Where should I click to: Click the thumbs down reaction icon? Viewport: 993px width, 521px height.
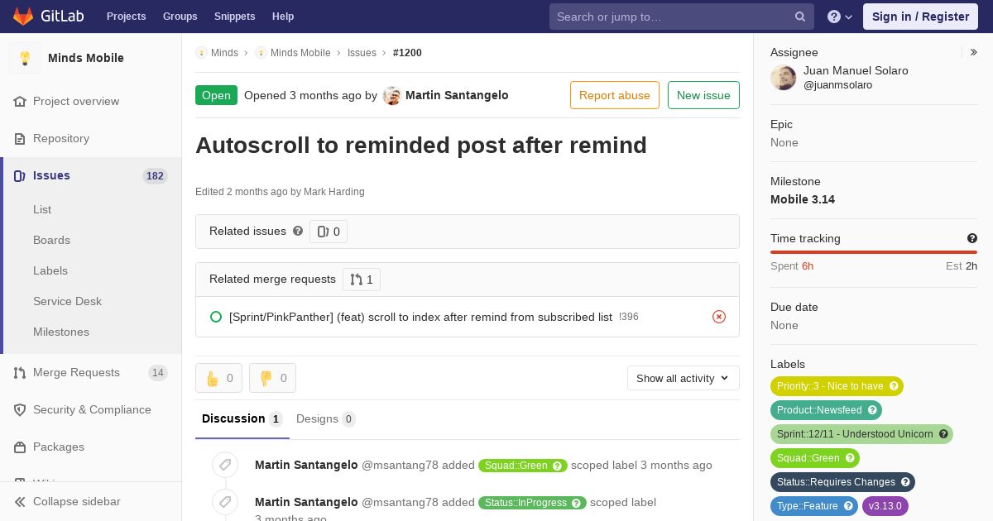pyautogui.click(x=266, y=378)
